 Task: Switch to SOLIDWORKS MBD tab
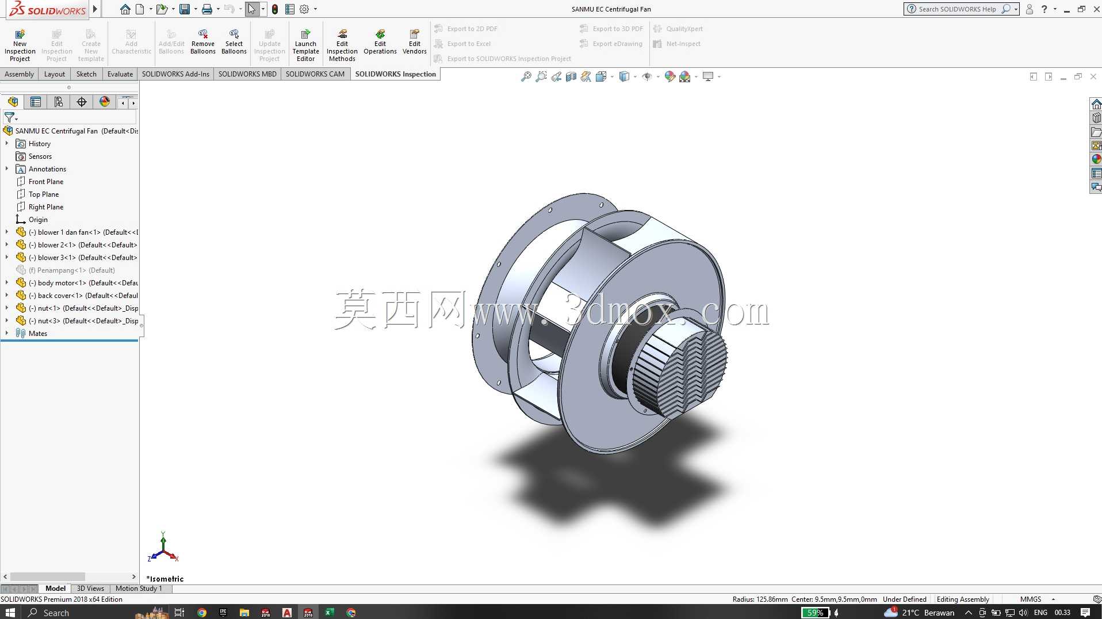click(247, 74)
